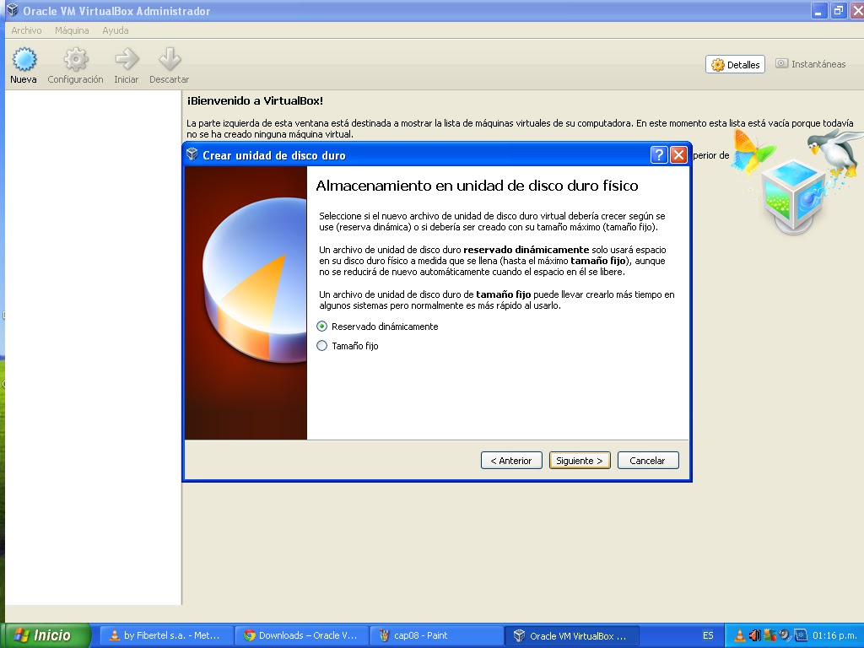Restore down the VirtualBox main window
Viewport: 864px width, 648px height.
coord(838,10)
